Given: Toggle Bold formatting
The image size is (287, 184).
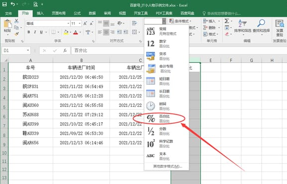Looking at the screenshot, I should tap(29, 32).
